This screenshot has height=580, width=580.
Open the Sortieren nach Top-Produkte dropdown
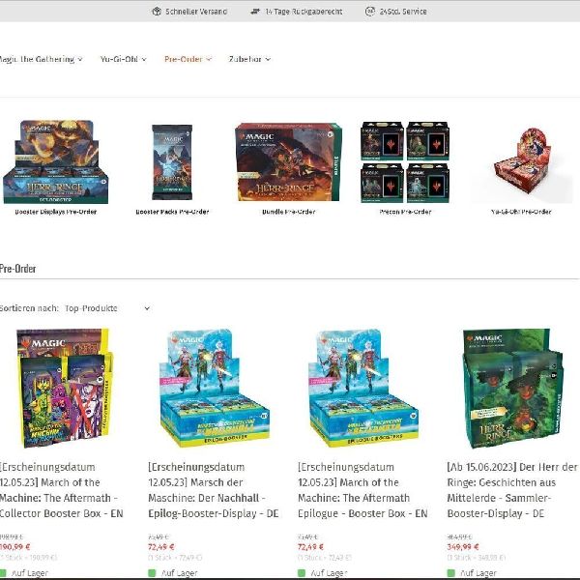pos(107,308)
